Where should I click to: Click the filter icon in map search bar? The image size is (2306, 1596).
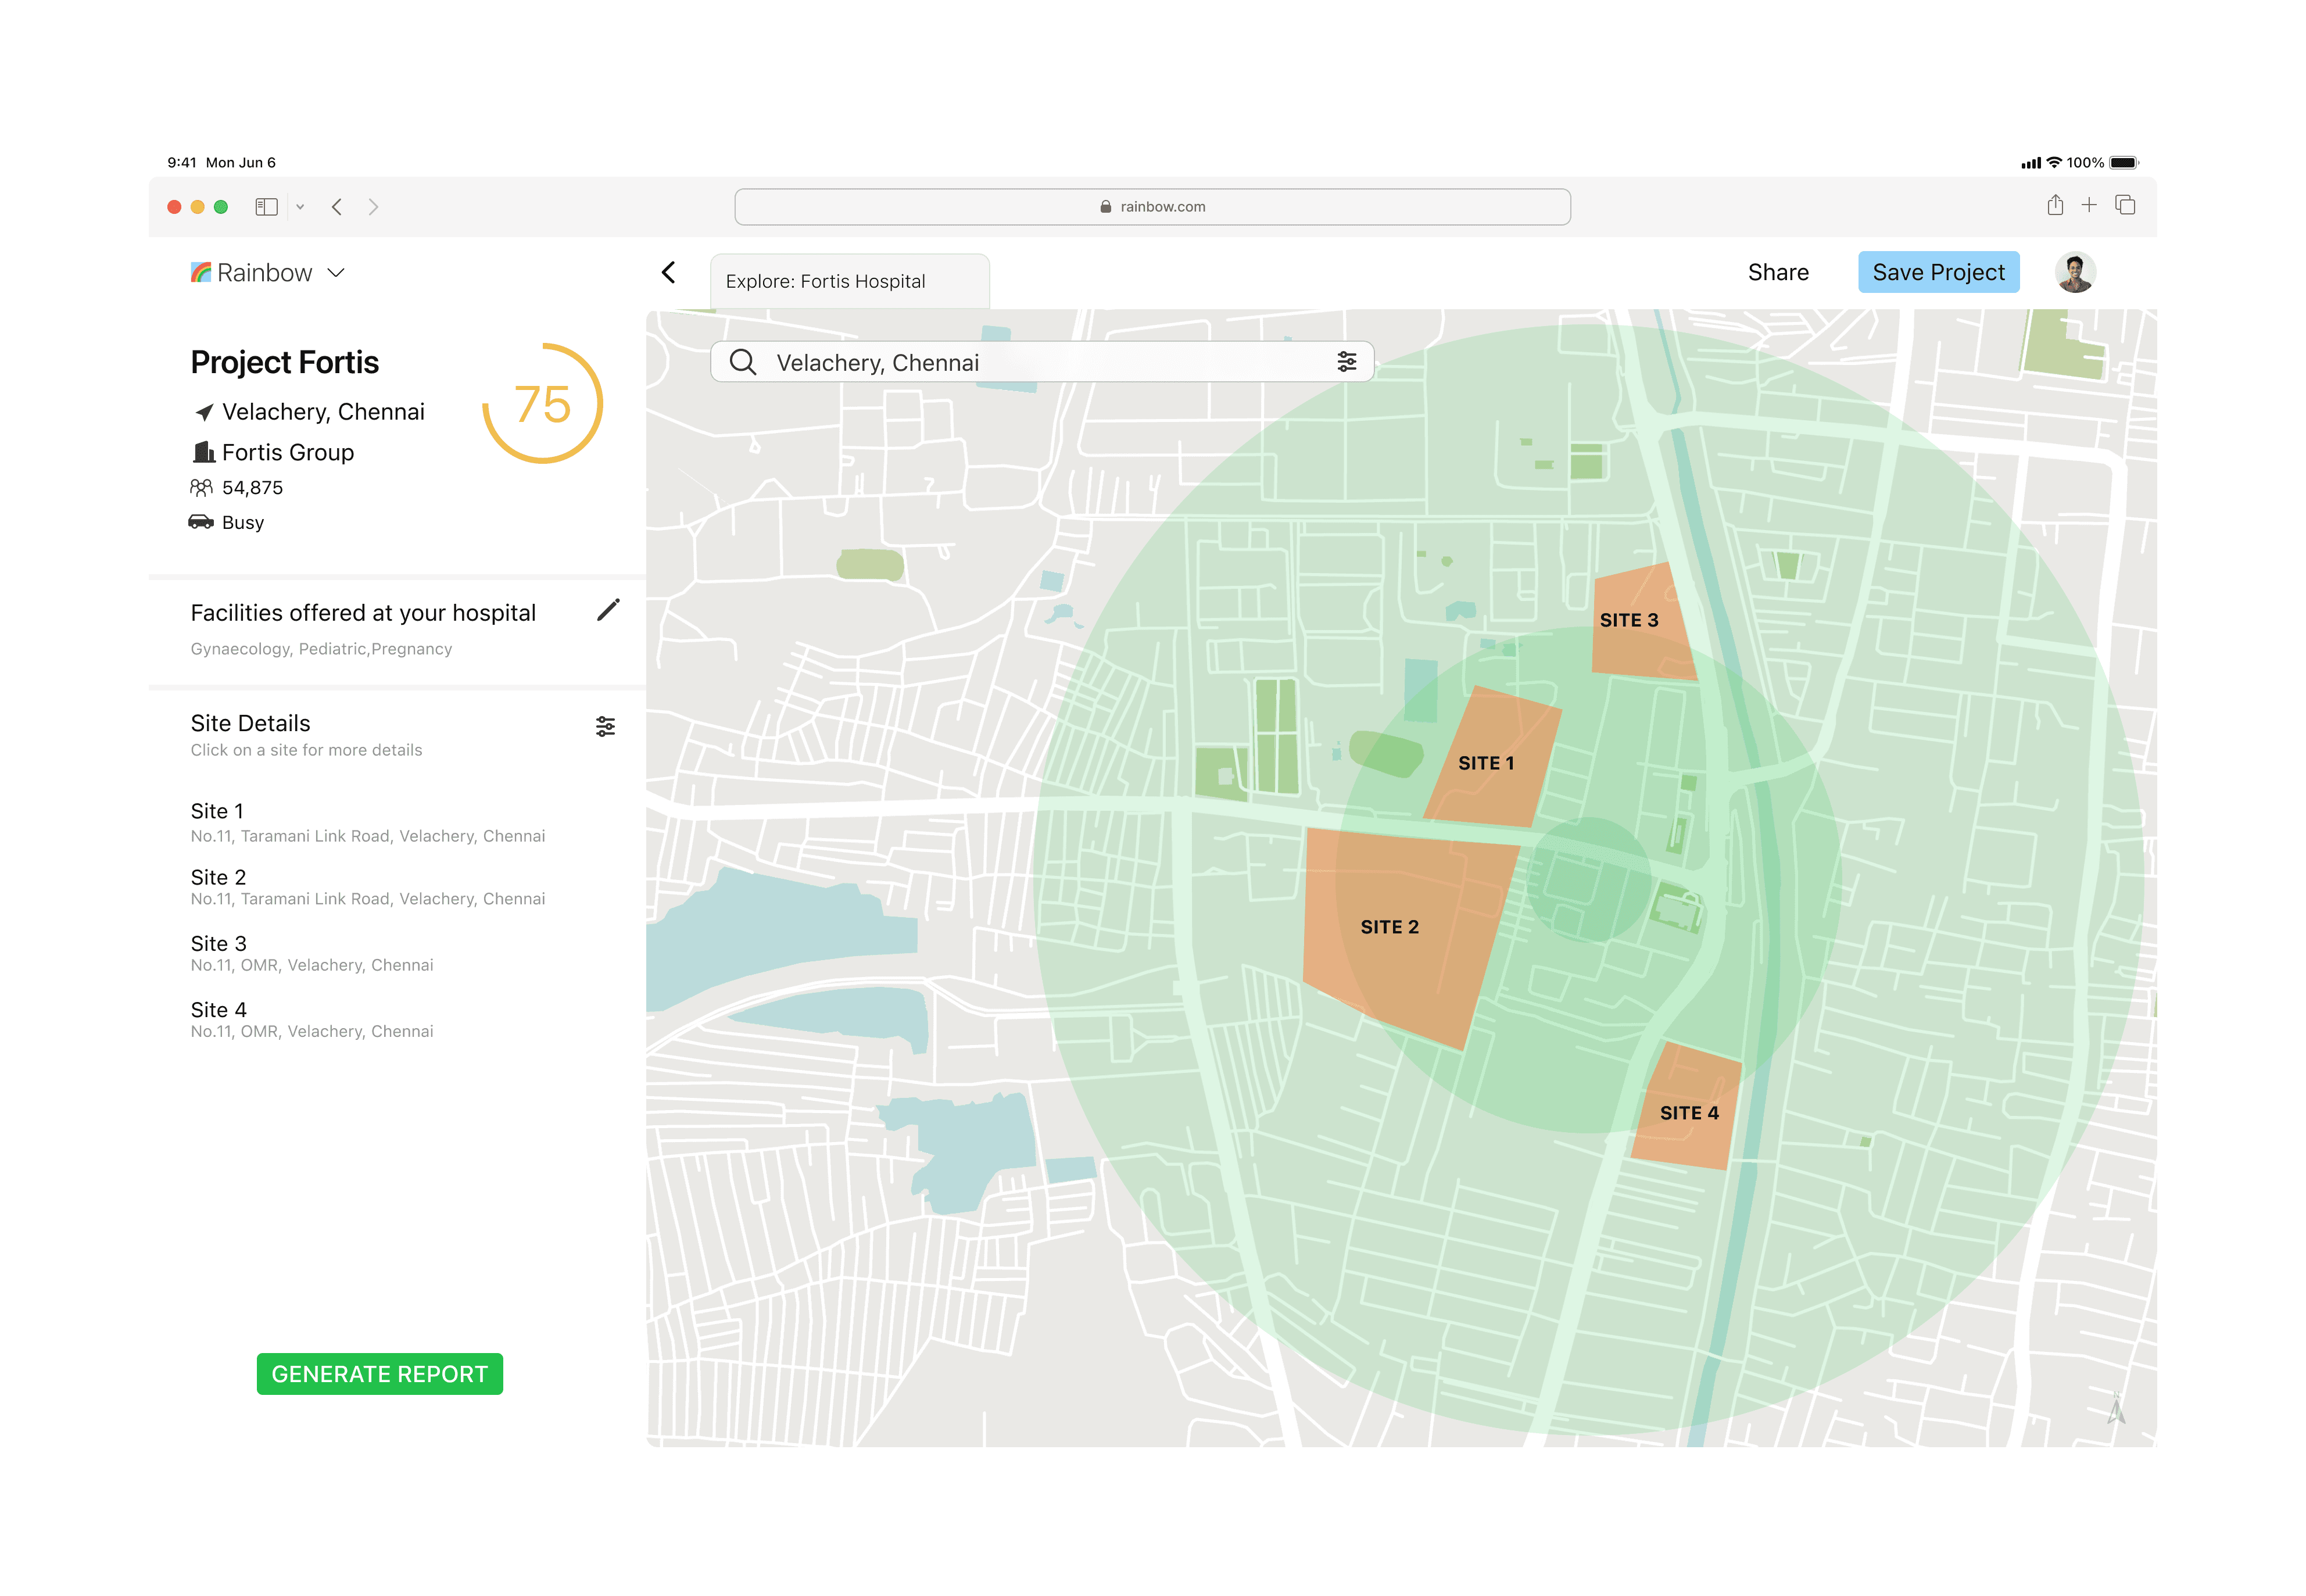(x=1346, y=362)
